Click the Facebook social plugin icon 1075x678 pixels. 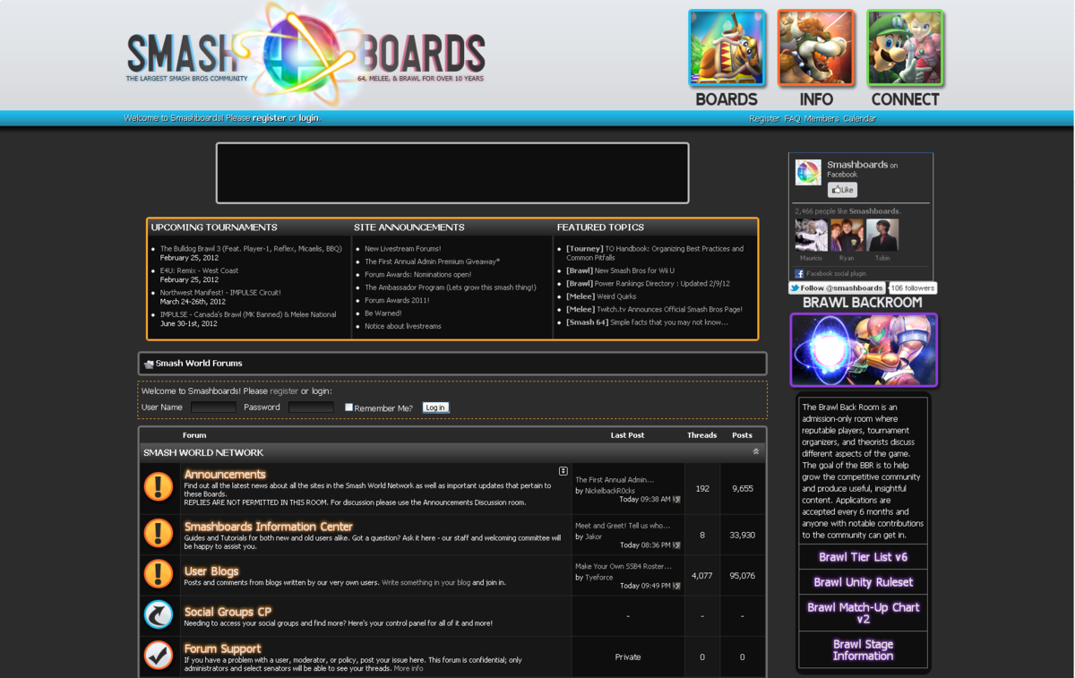[x=798, y=273]
